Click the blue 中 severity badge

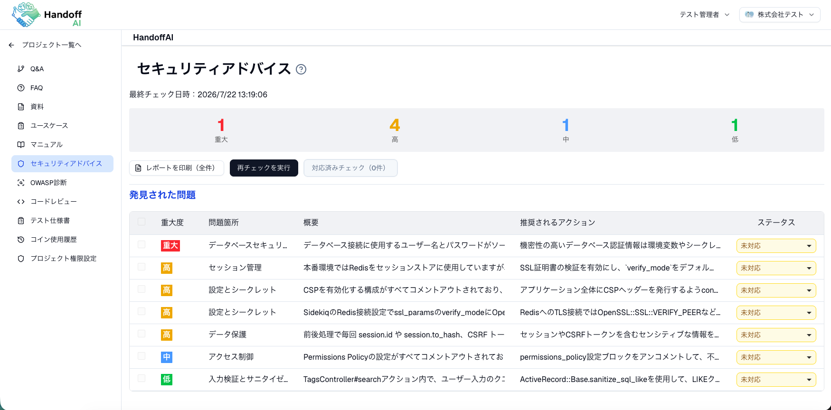(x=167, y=357)
